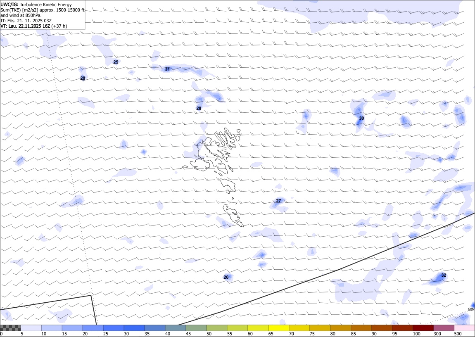The height and width of the screenshot is (337, 475).
Task: Click the map value label '27' east of islands
Action: [x=278, y=201]
